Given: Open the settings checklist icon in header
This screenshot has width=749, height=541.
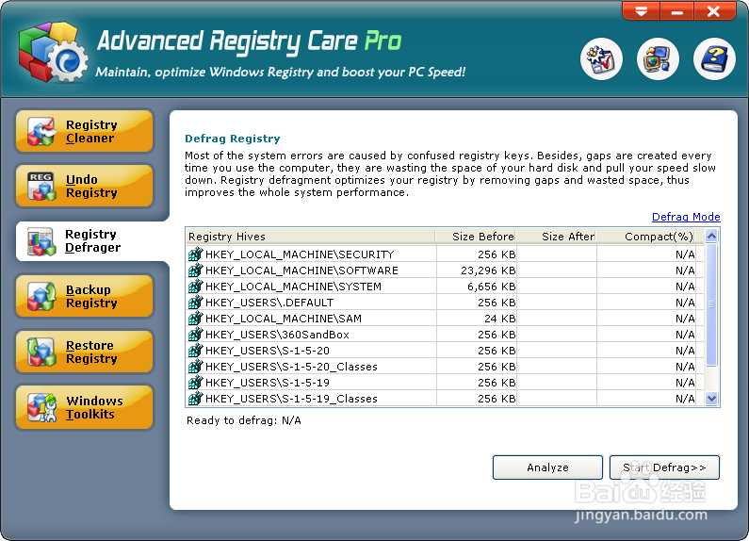Looking at the screenshot, I should [x=601, y=59].
